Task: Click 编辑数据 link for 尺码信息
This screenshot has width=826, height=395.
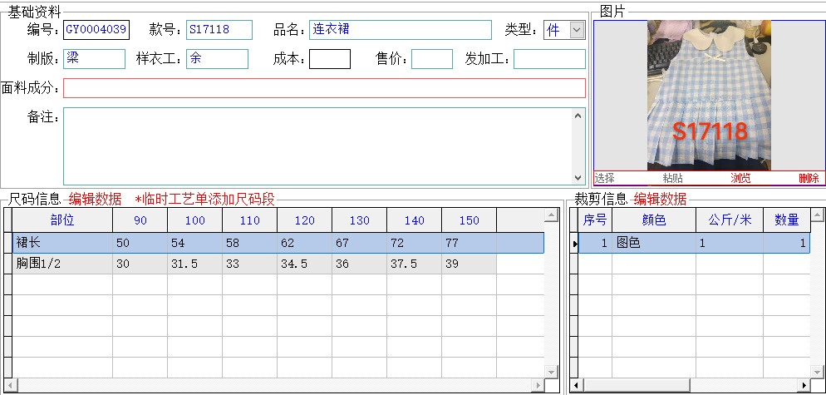Action: (x=95, y=200)
